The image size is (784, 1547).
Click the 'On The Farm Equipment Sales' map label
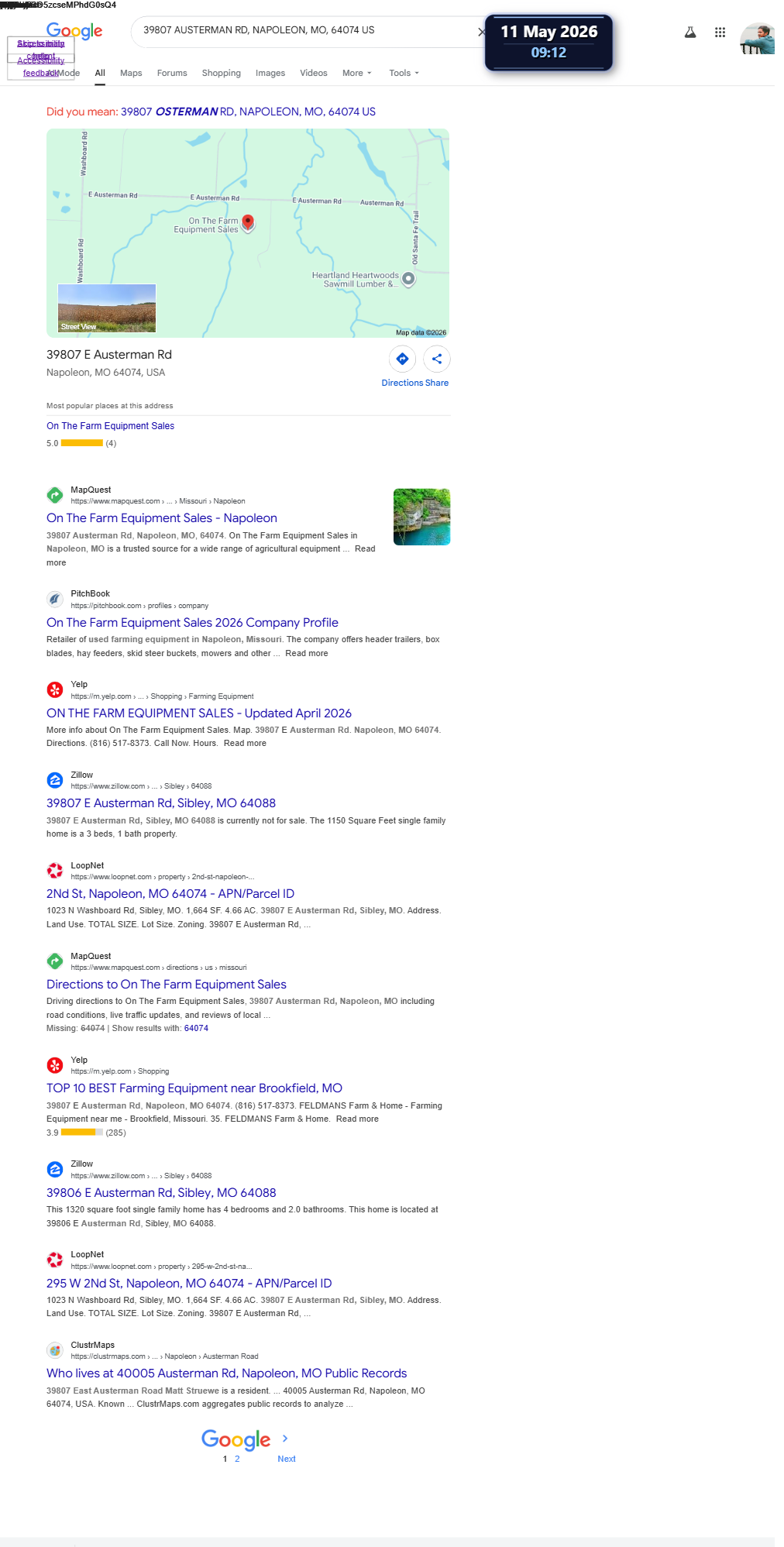tap(206, 225)
